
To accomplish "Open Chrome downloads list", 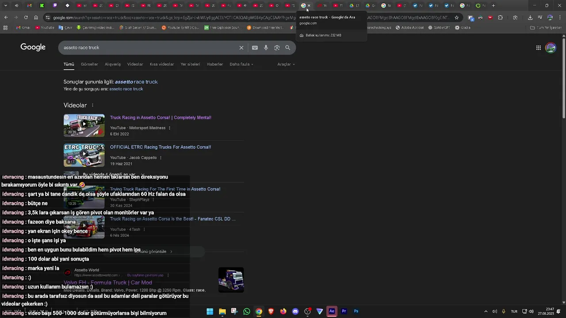I will pos(530,18).
